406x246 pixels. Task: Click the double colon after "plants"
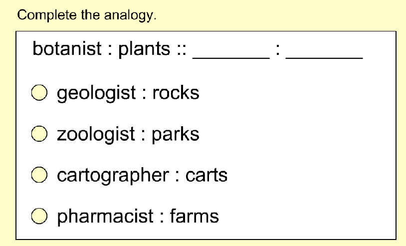tap(182, 49)
